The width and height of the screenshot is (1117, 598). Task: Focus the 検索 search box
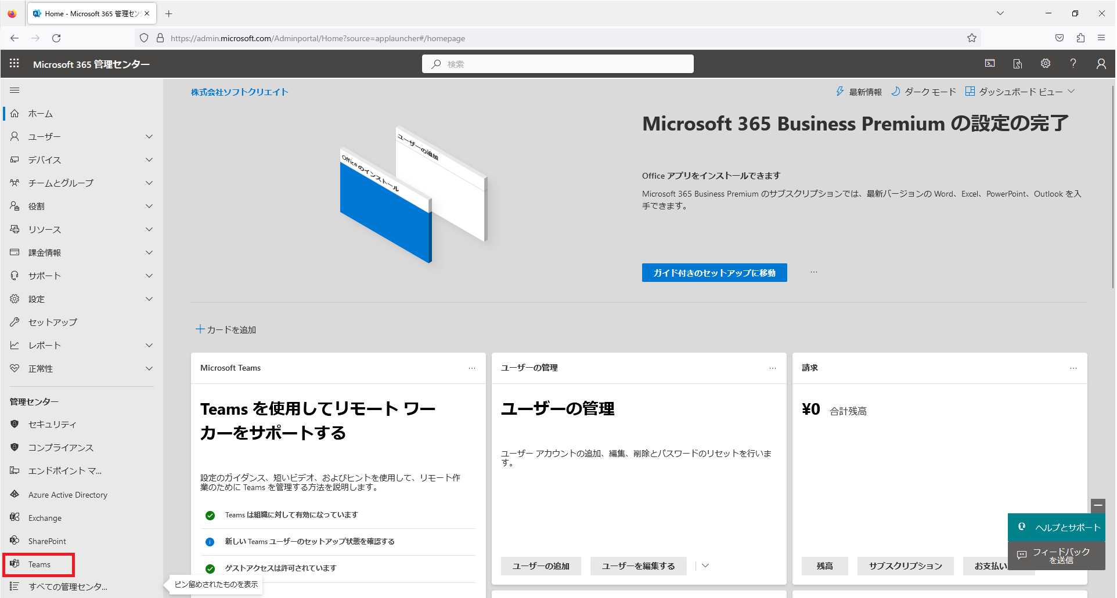(x=558, y=64)
